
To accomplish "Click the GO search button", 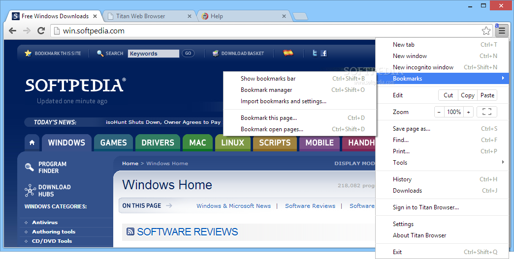I will [x=188, y=53].
